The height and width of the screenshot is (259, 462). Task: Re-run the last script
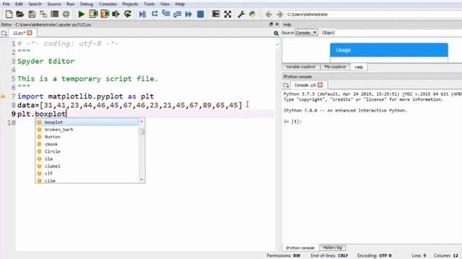[128, 14]
